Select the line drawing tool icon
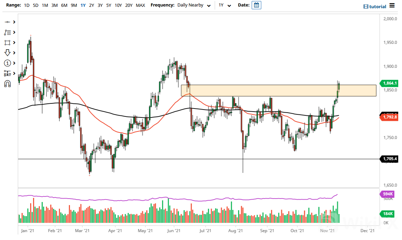The width and height of the screenshot is (402, 240). click(x=7, y=22)
